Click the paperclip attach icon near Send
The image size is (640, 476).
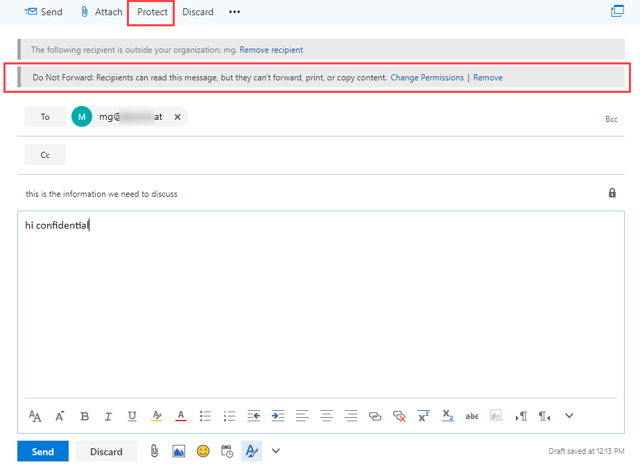point(155,451)
